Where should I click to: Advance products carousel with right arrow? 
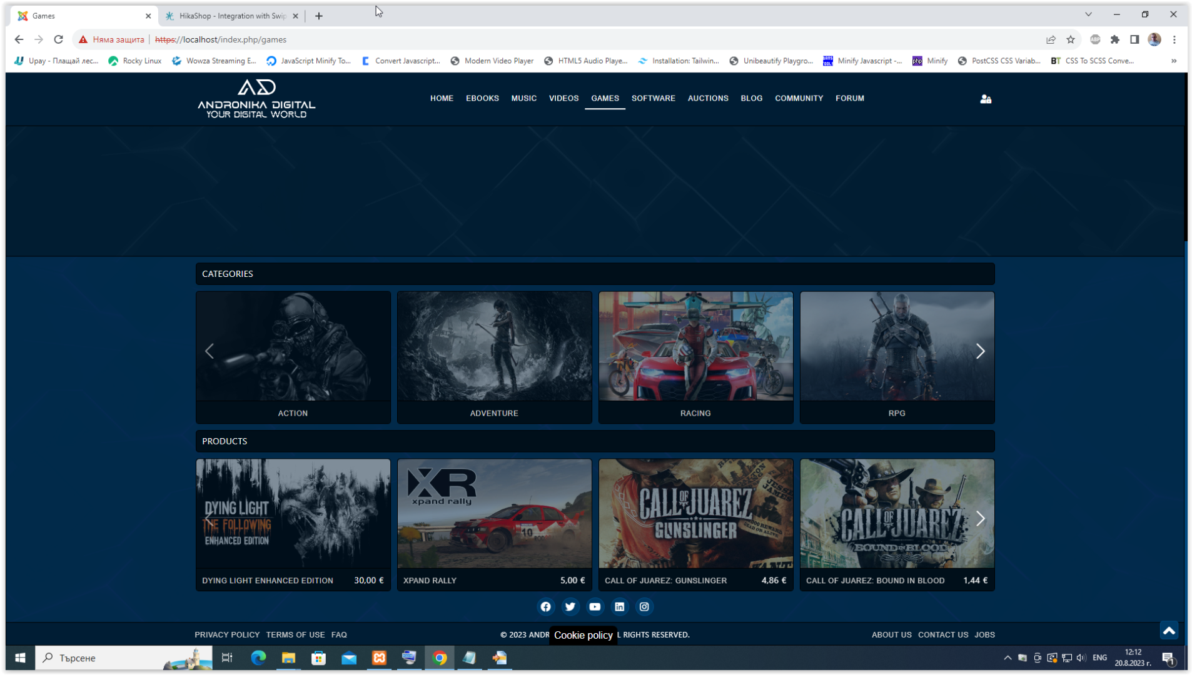click(x=980, y=519)
